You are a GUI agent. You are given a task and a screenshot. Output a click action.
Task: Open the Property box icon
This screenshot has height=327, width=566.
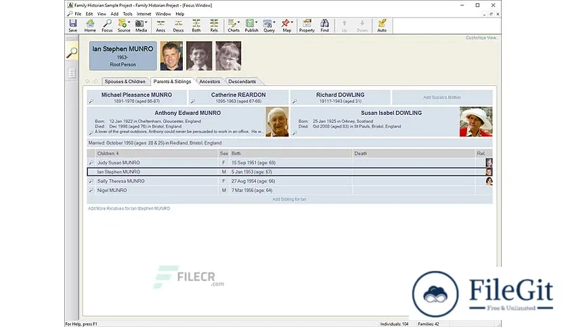(x=307, y=26)
